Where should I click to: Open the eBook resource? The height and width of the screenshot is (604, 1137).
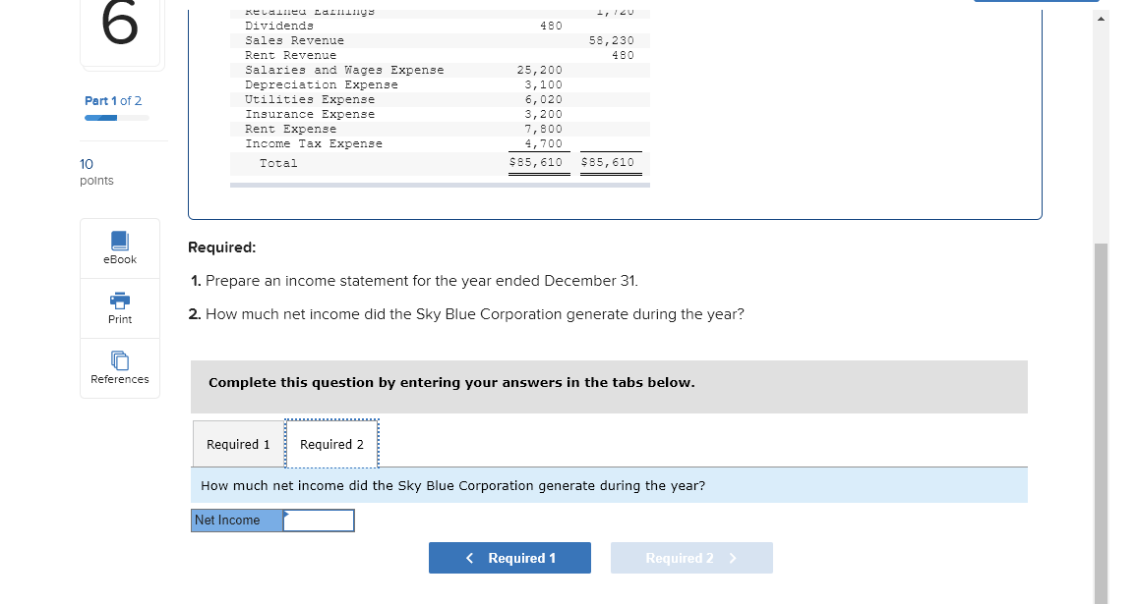(119, 247)
